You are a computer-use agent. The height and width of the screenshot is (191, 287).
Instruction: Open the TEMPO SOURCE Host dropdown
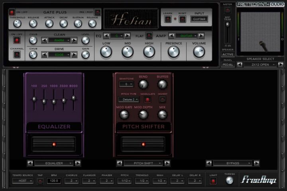[23, 181]
